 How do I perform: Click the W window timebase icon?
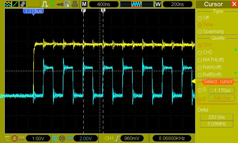(158, 4)
